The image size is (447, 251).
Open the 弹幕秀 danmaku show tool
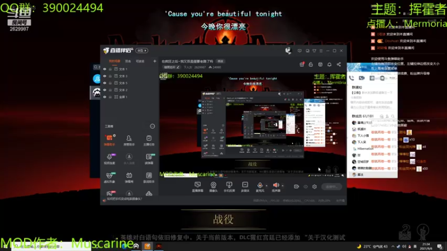[x=129, y=177]
